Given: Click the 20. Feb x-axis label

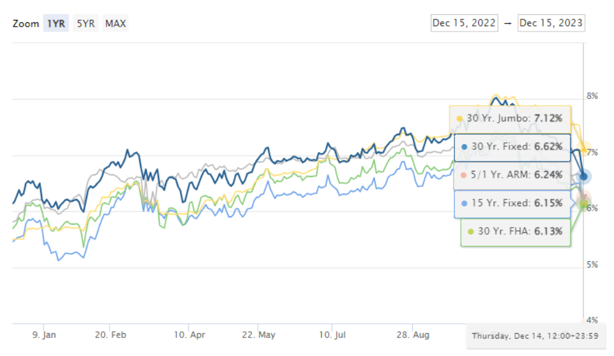Looking at the screenshot, I should point(110,335).
